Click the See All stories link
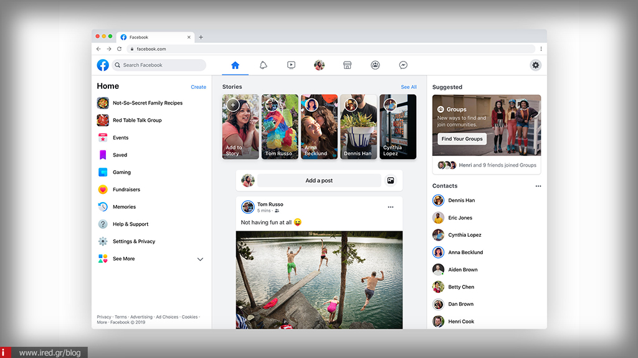Screen dimensions: 638x358 (x=409, y=87)
